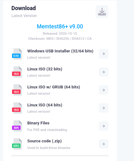Click the 'Download' heading
Screen dimensions: 134x161
coord(24,8)
